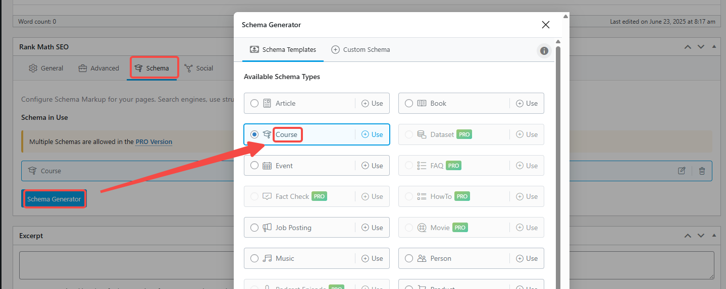The image size is (726, 289).
Task: Click the Article schema document icon
Action: click(x=267, y=103)
